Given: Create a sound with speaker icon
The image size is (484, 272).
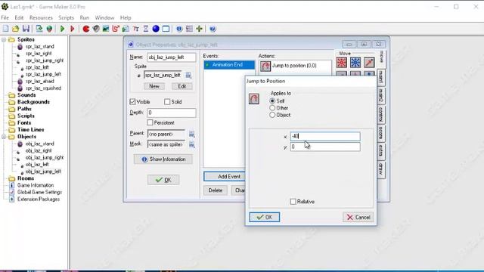Looking at the screenshot, I should [x=96, y=29].
